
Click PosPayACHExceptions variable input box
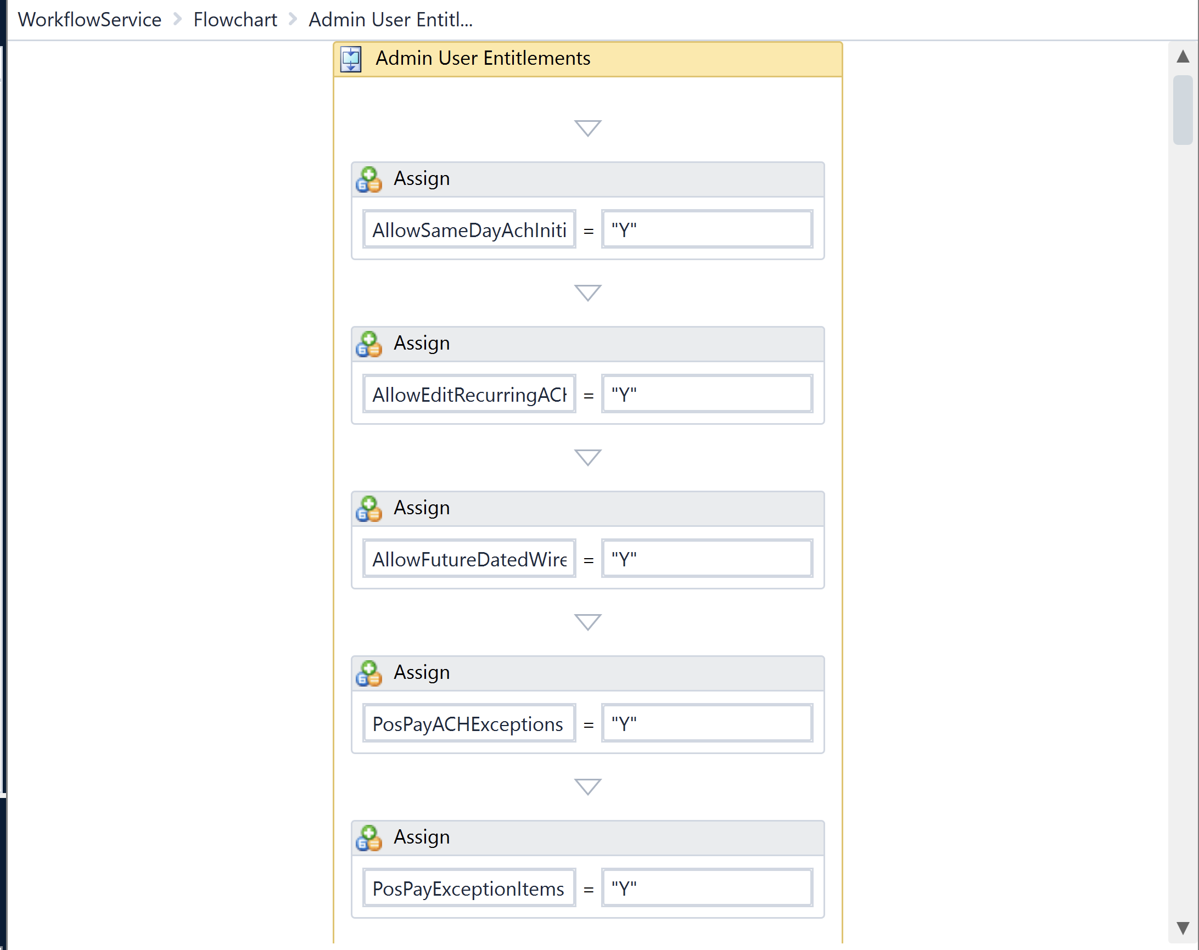[x=469, y=723]
